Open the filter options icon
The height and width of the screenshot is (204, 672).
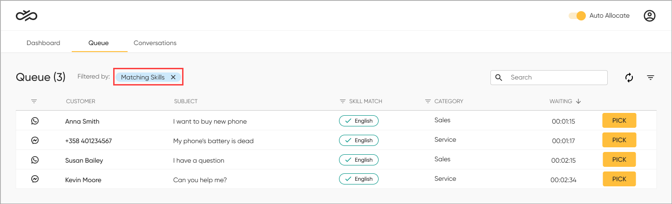(651, 78)
